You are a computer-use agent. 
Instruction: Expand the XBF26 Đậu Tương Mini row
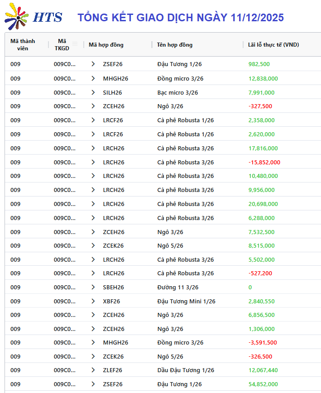[93, 301]
